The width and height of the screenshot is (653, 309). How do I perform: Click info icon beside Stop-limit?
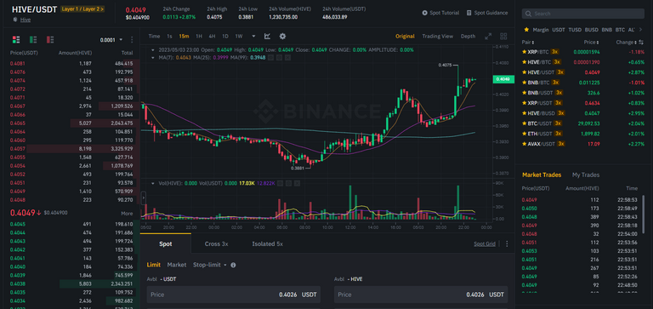pos(233,265)
